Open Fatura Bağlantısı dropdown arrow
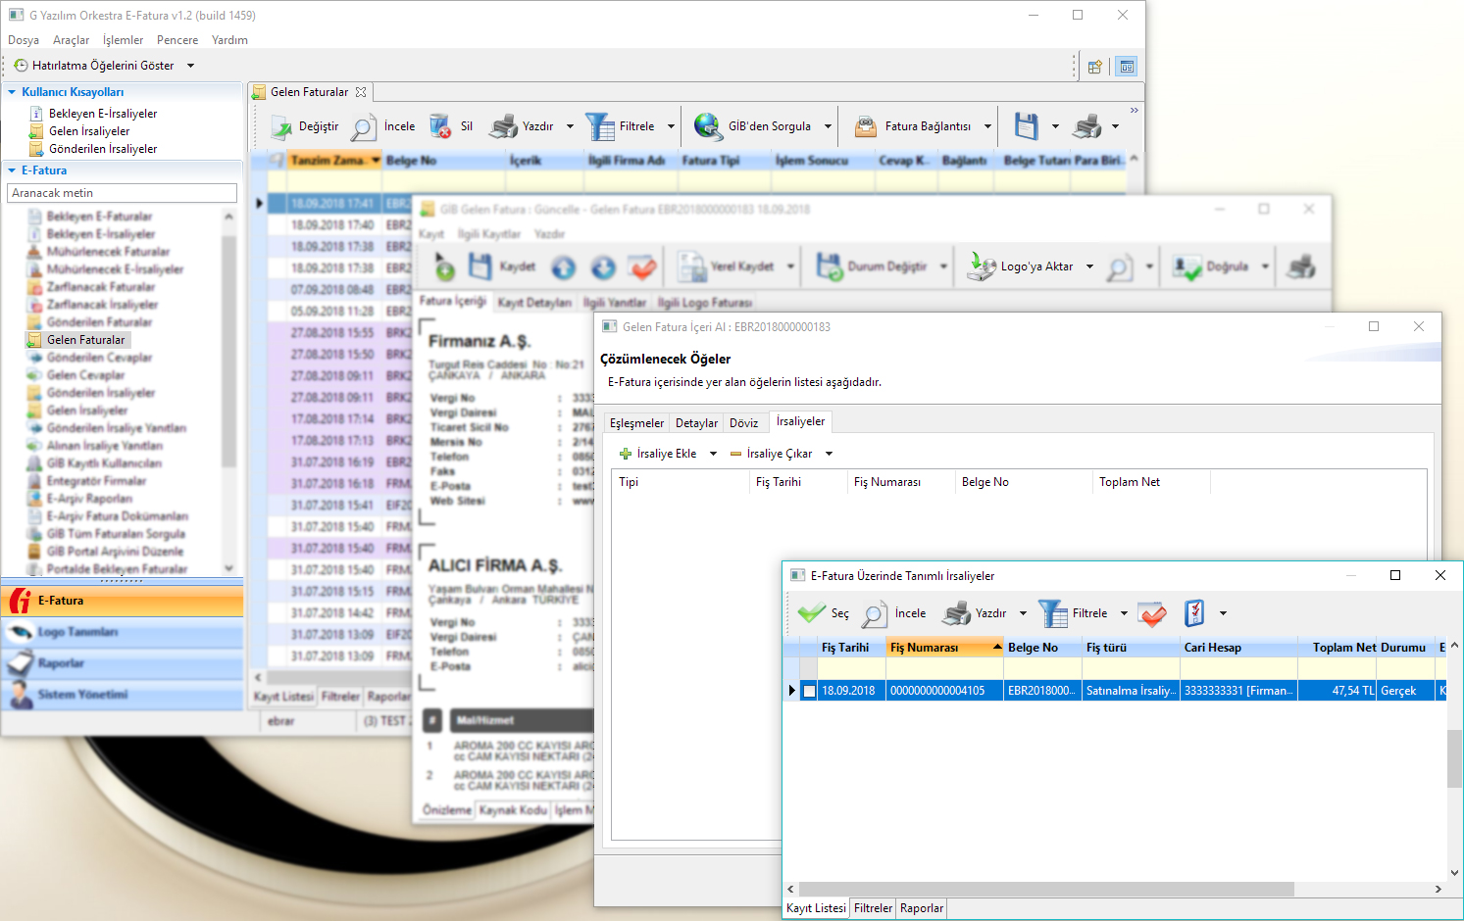 [987, 126]
